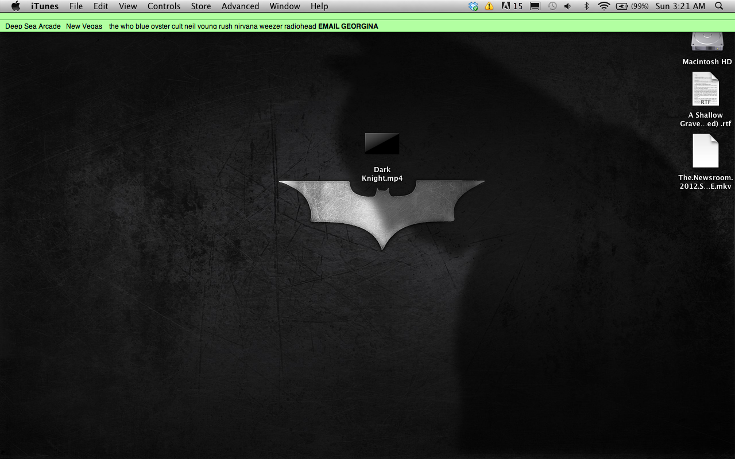Click the "EMAIL GEORGINA" bold note text

coord(348,26)
